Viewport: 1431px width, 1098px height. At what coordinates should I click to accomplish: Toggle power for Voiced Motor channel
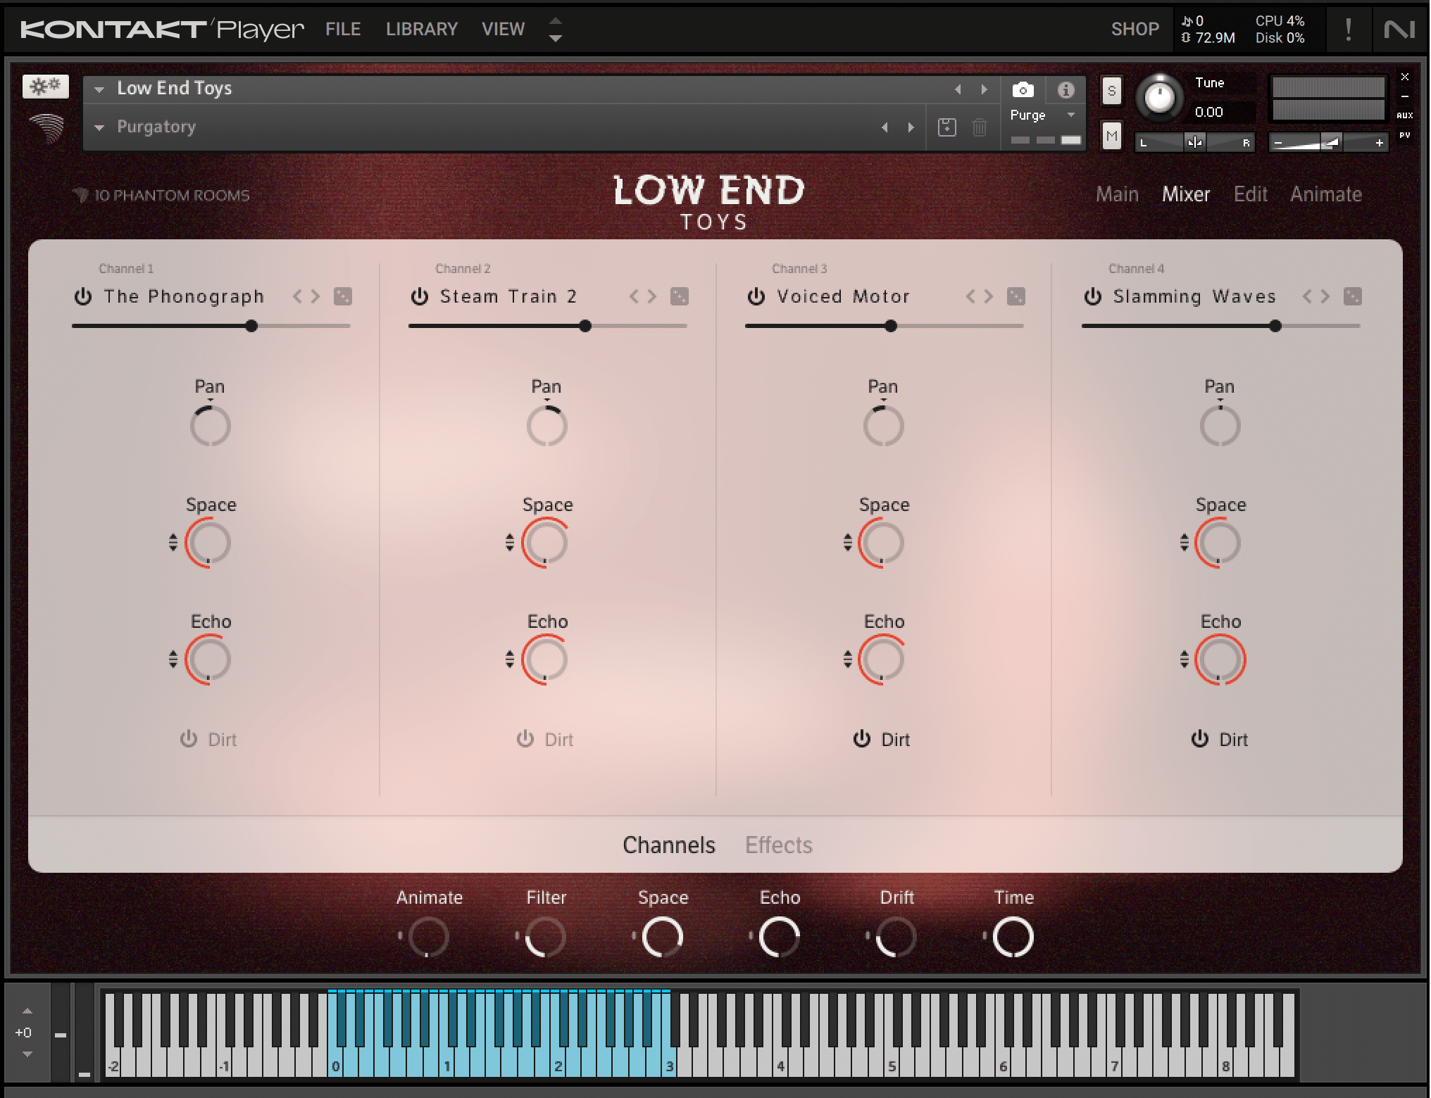point(756,296)
